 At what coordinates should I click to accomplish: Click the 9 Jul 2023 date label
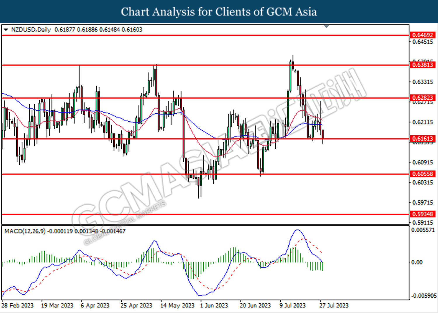click(x=293, y=305)
